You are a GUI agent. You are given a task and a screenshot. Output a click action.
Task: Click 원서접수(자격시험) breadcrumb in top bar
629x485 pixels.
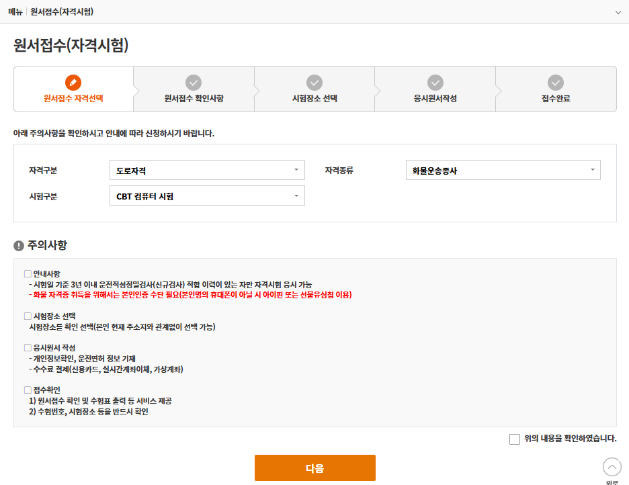[62, 12]
